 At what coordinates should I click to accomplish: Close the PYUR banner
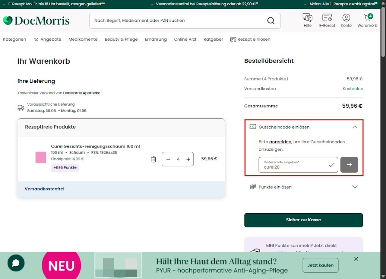(x=356, y=259)
